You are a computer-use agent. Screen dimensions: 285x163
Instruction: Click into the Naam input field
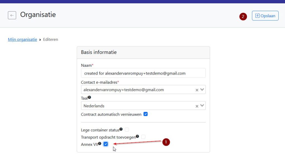coord(143,73)
